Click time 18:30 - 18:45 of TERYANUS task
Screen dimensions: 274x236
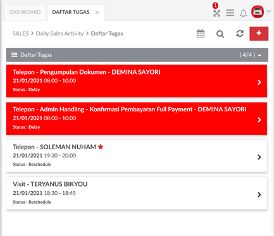point(60,193)
